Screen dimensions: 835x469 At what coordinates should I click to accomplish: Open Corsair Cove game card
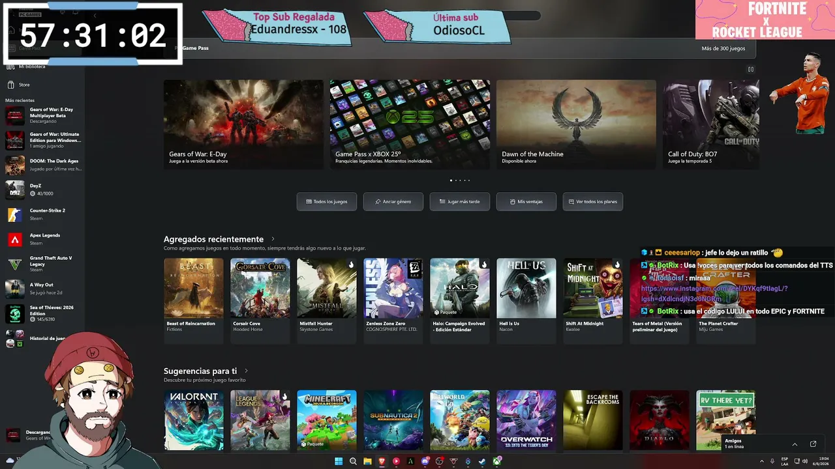coord(260,300)
